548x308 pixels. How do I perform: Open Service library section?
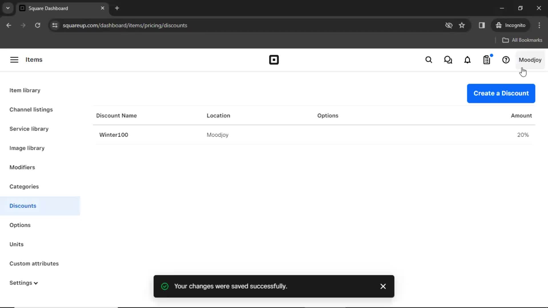pyautogui.click(x=29, y=129)
